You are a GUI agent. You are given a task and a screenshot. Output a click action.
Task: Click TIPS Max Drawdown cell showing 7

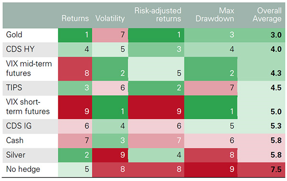point(211,88)
